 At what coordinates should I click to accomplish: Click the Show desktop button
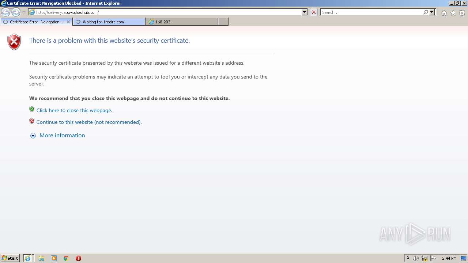(x=464, y=258)
